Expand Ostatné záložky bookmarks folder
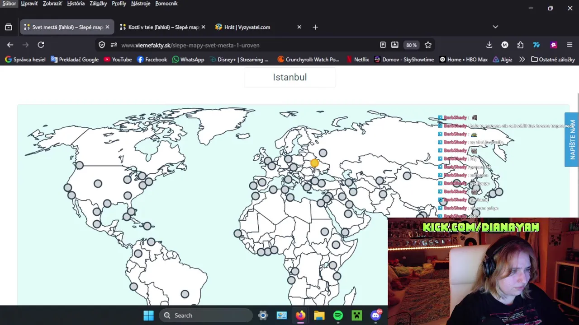Image resolution: width=579 pixels, height=325 pixels. pyautogui.click(x=553, y=60)
